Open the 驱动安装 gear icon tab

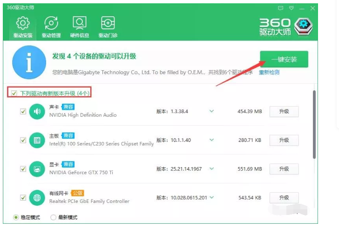23,27
